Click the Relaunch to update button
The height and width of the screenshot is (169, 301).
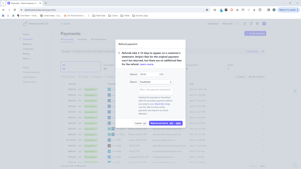[x=289, y=10]
